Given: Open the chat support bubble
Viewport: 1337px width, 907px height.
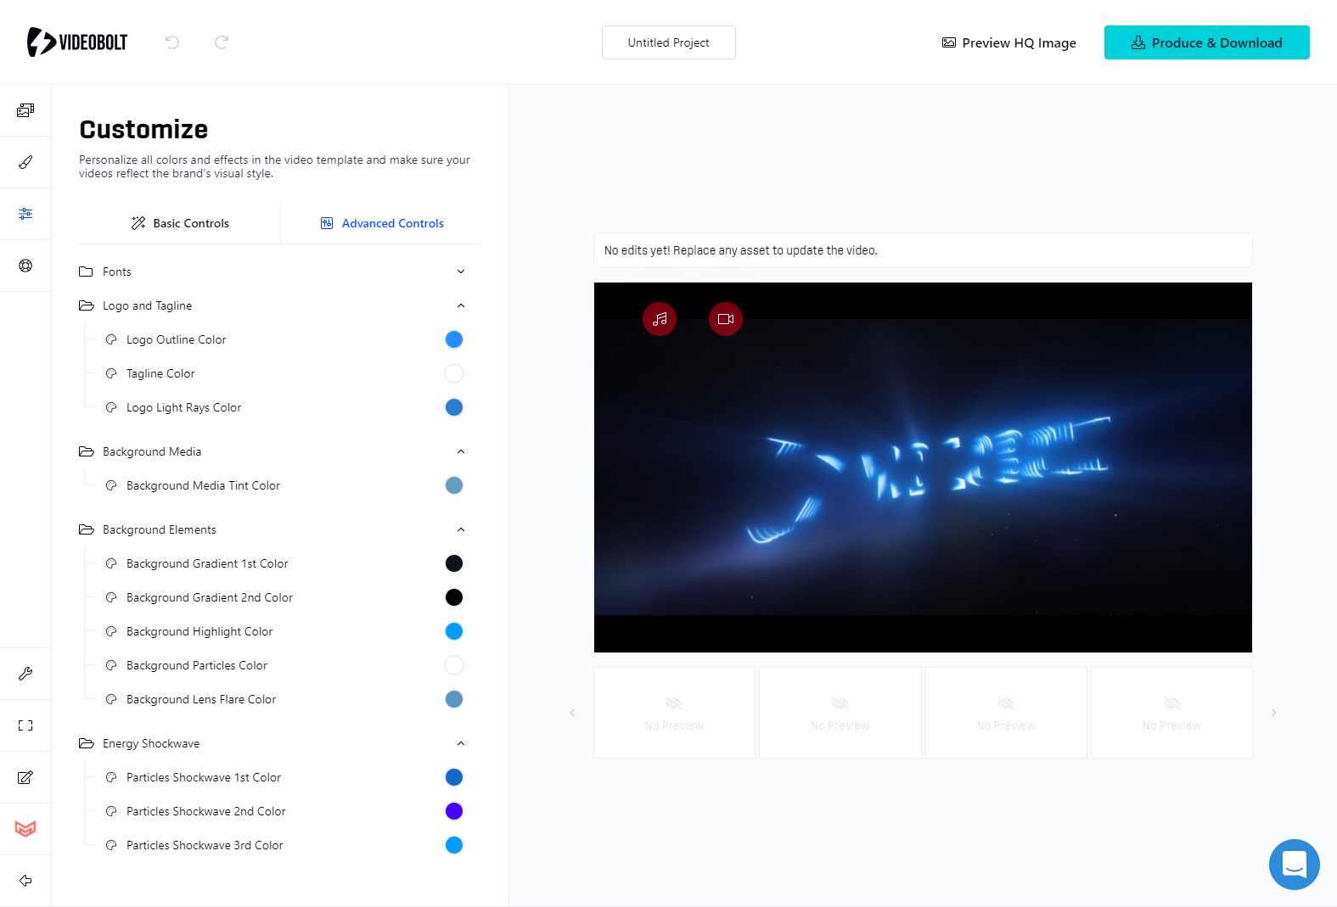Looking at the screenshot, I should coord(1295,865).
